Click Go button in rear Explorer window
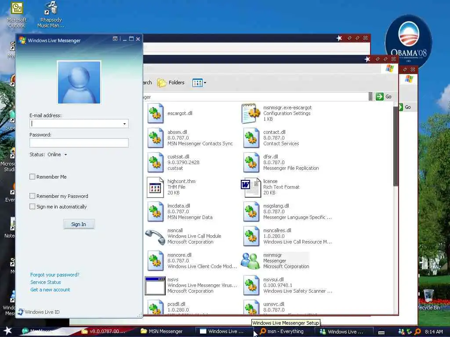The width and height of the screenshot is (450, 337). pyautogui.click(x=405, y=107)
